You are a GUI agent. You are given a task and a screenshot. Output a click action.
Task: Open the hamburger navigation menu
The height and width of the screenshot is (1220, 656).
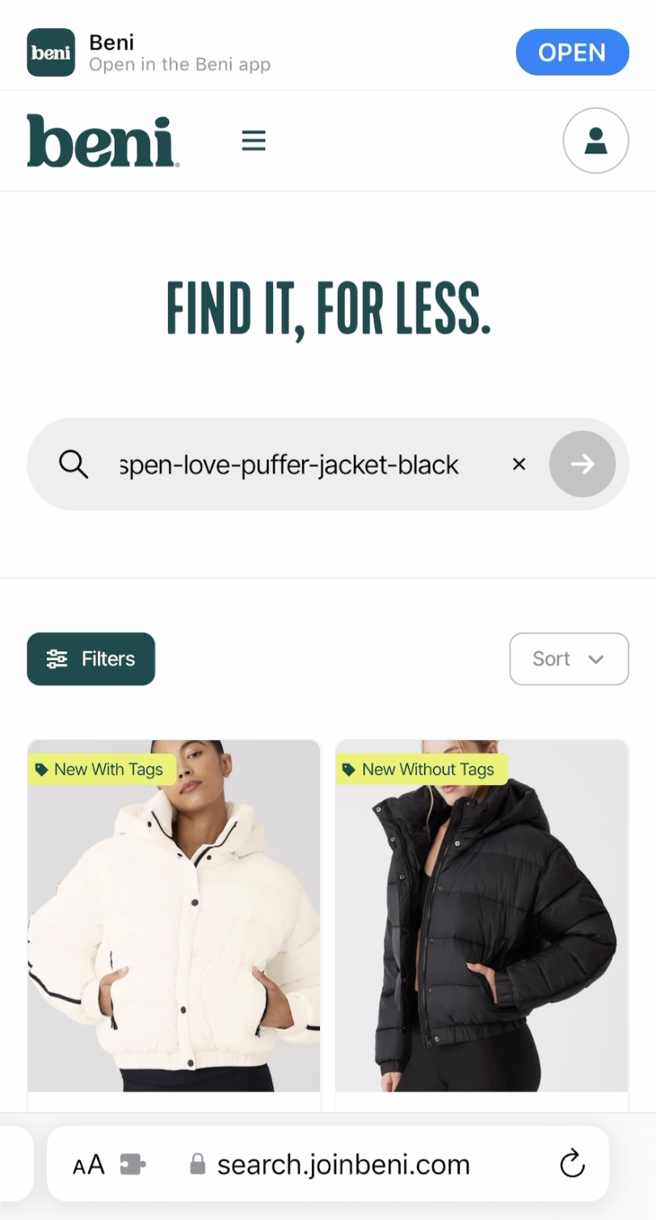click(x=254, y=141)
